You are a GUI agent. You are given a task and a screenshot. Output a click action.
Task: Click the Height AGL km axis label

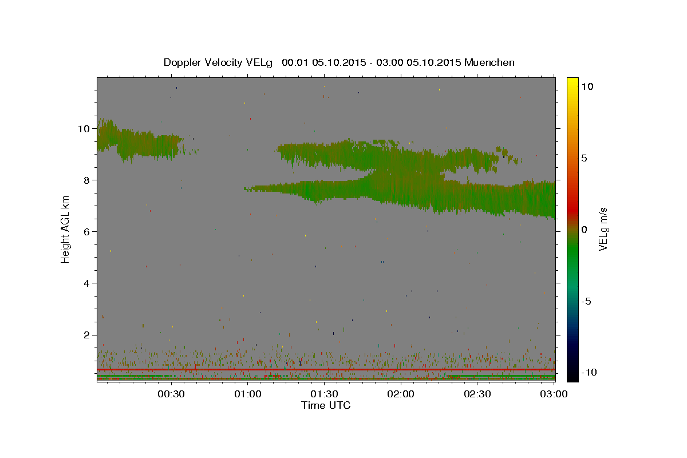[x=66, y=230]
